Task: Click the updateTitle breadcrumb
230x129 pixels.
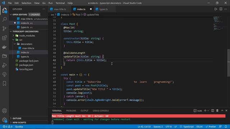Action: click(x=91, y=15)
